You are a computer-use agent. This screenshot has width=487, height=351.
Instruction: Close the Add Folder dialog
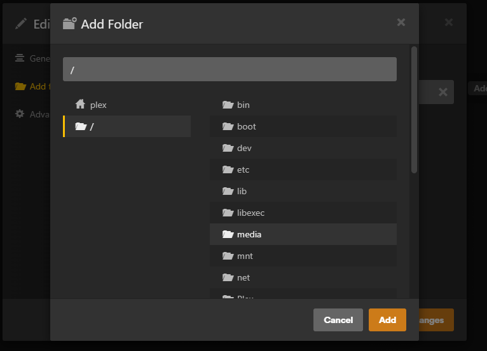tap(401, 22)
